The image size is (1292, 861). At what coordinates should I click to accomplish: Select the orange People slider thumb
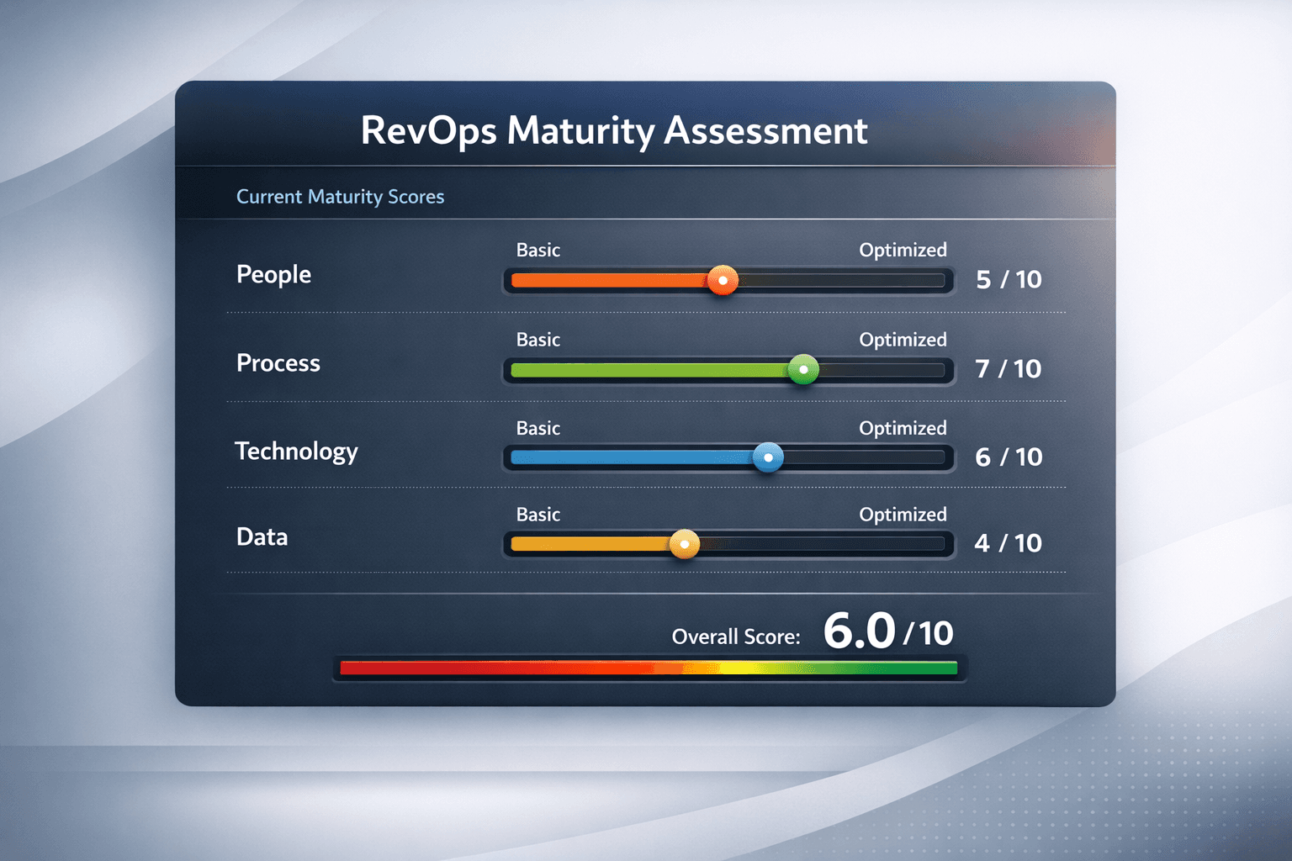pyautogui.click(x=722, y=280)
